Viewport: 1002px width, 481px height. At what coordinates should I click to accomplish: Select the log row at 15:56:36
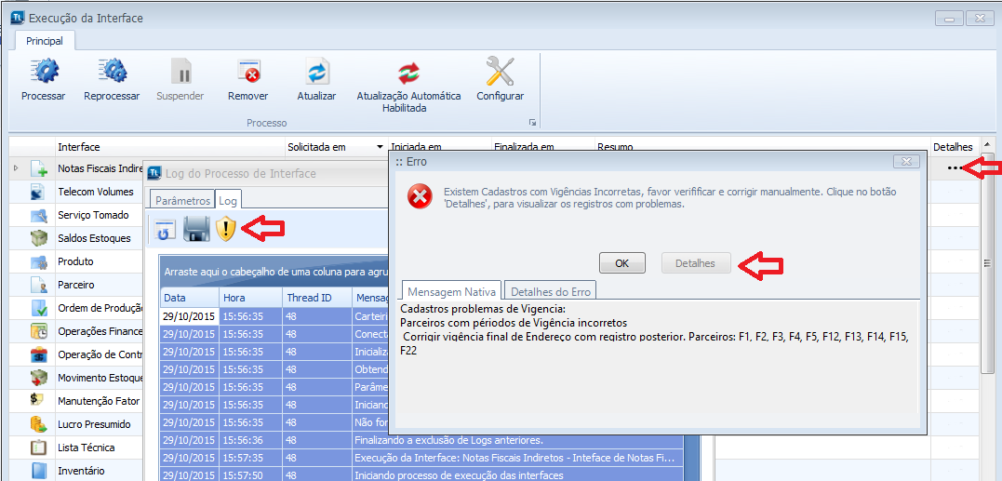pos(421,440)
